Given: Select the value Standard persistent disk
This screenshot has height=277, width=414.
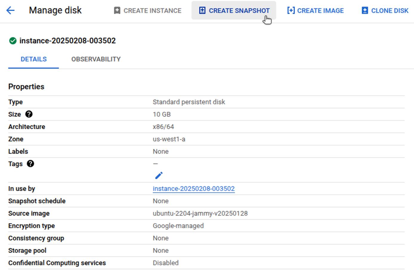Looking at the screenshot, I should click(x=189, y=102).
